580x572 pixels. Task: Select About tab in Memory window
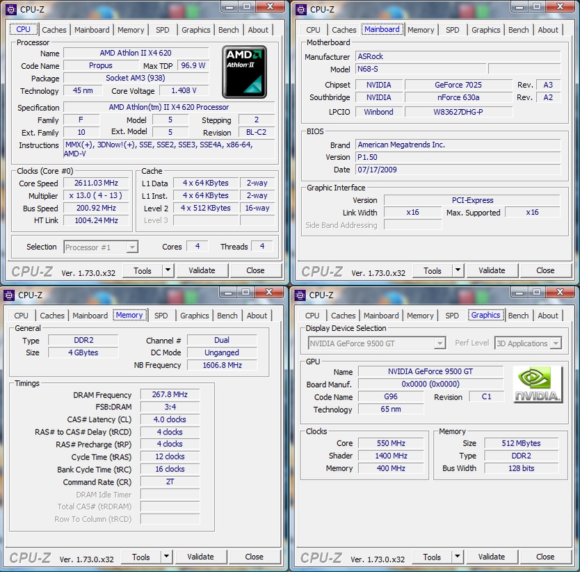point(257,316)
